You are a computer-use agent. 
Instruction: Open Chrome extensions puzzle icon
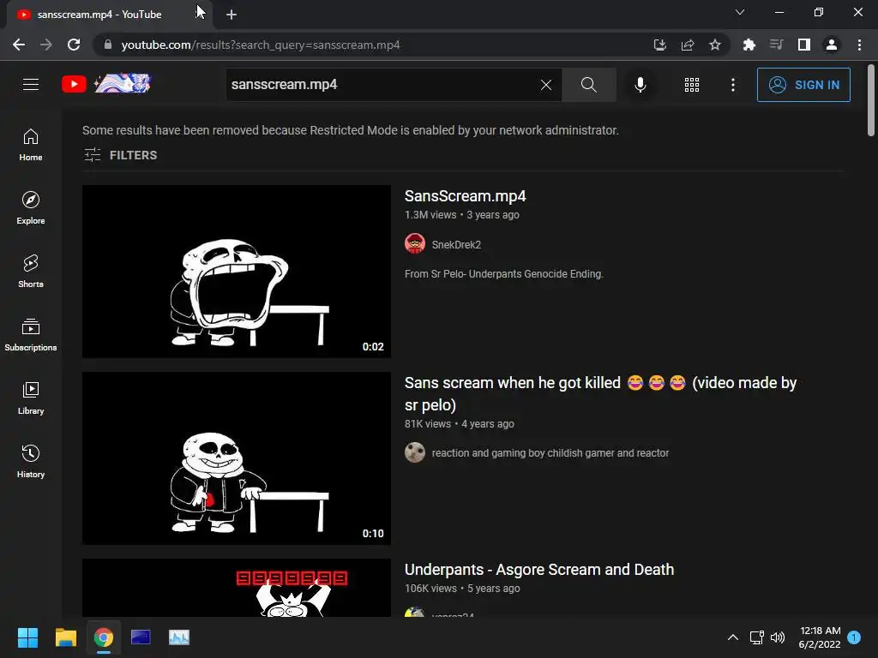(x=749, y=45)
